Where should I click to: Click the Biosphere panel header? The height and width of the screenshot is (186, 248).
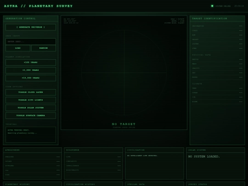[94, 150]
